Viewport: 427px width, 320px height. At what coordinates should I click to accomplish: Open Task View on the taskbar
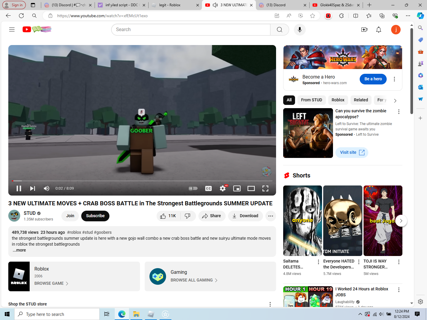point(107,314)
